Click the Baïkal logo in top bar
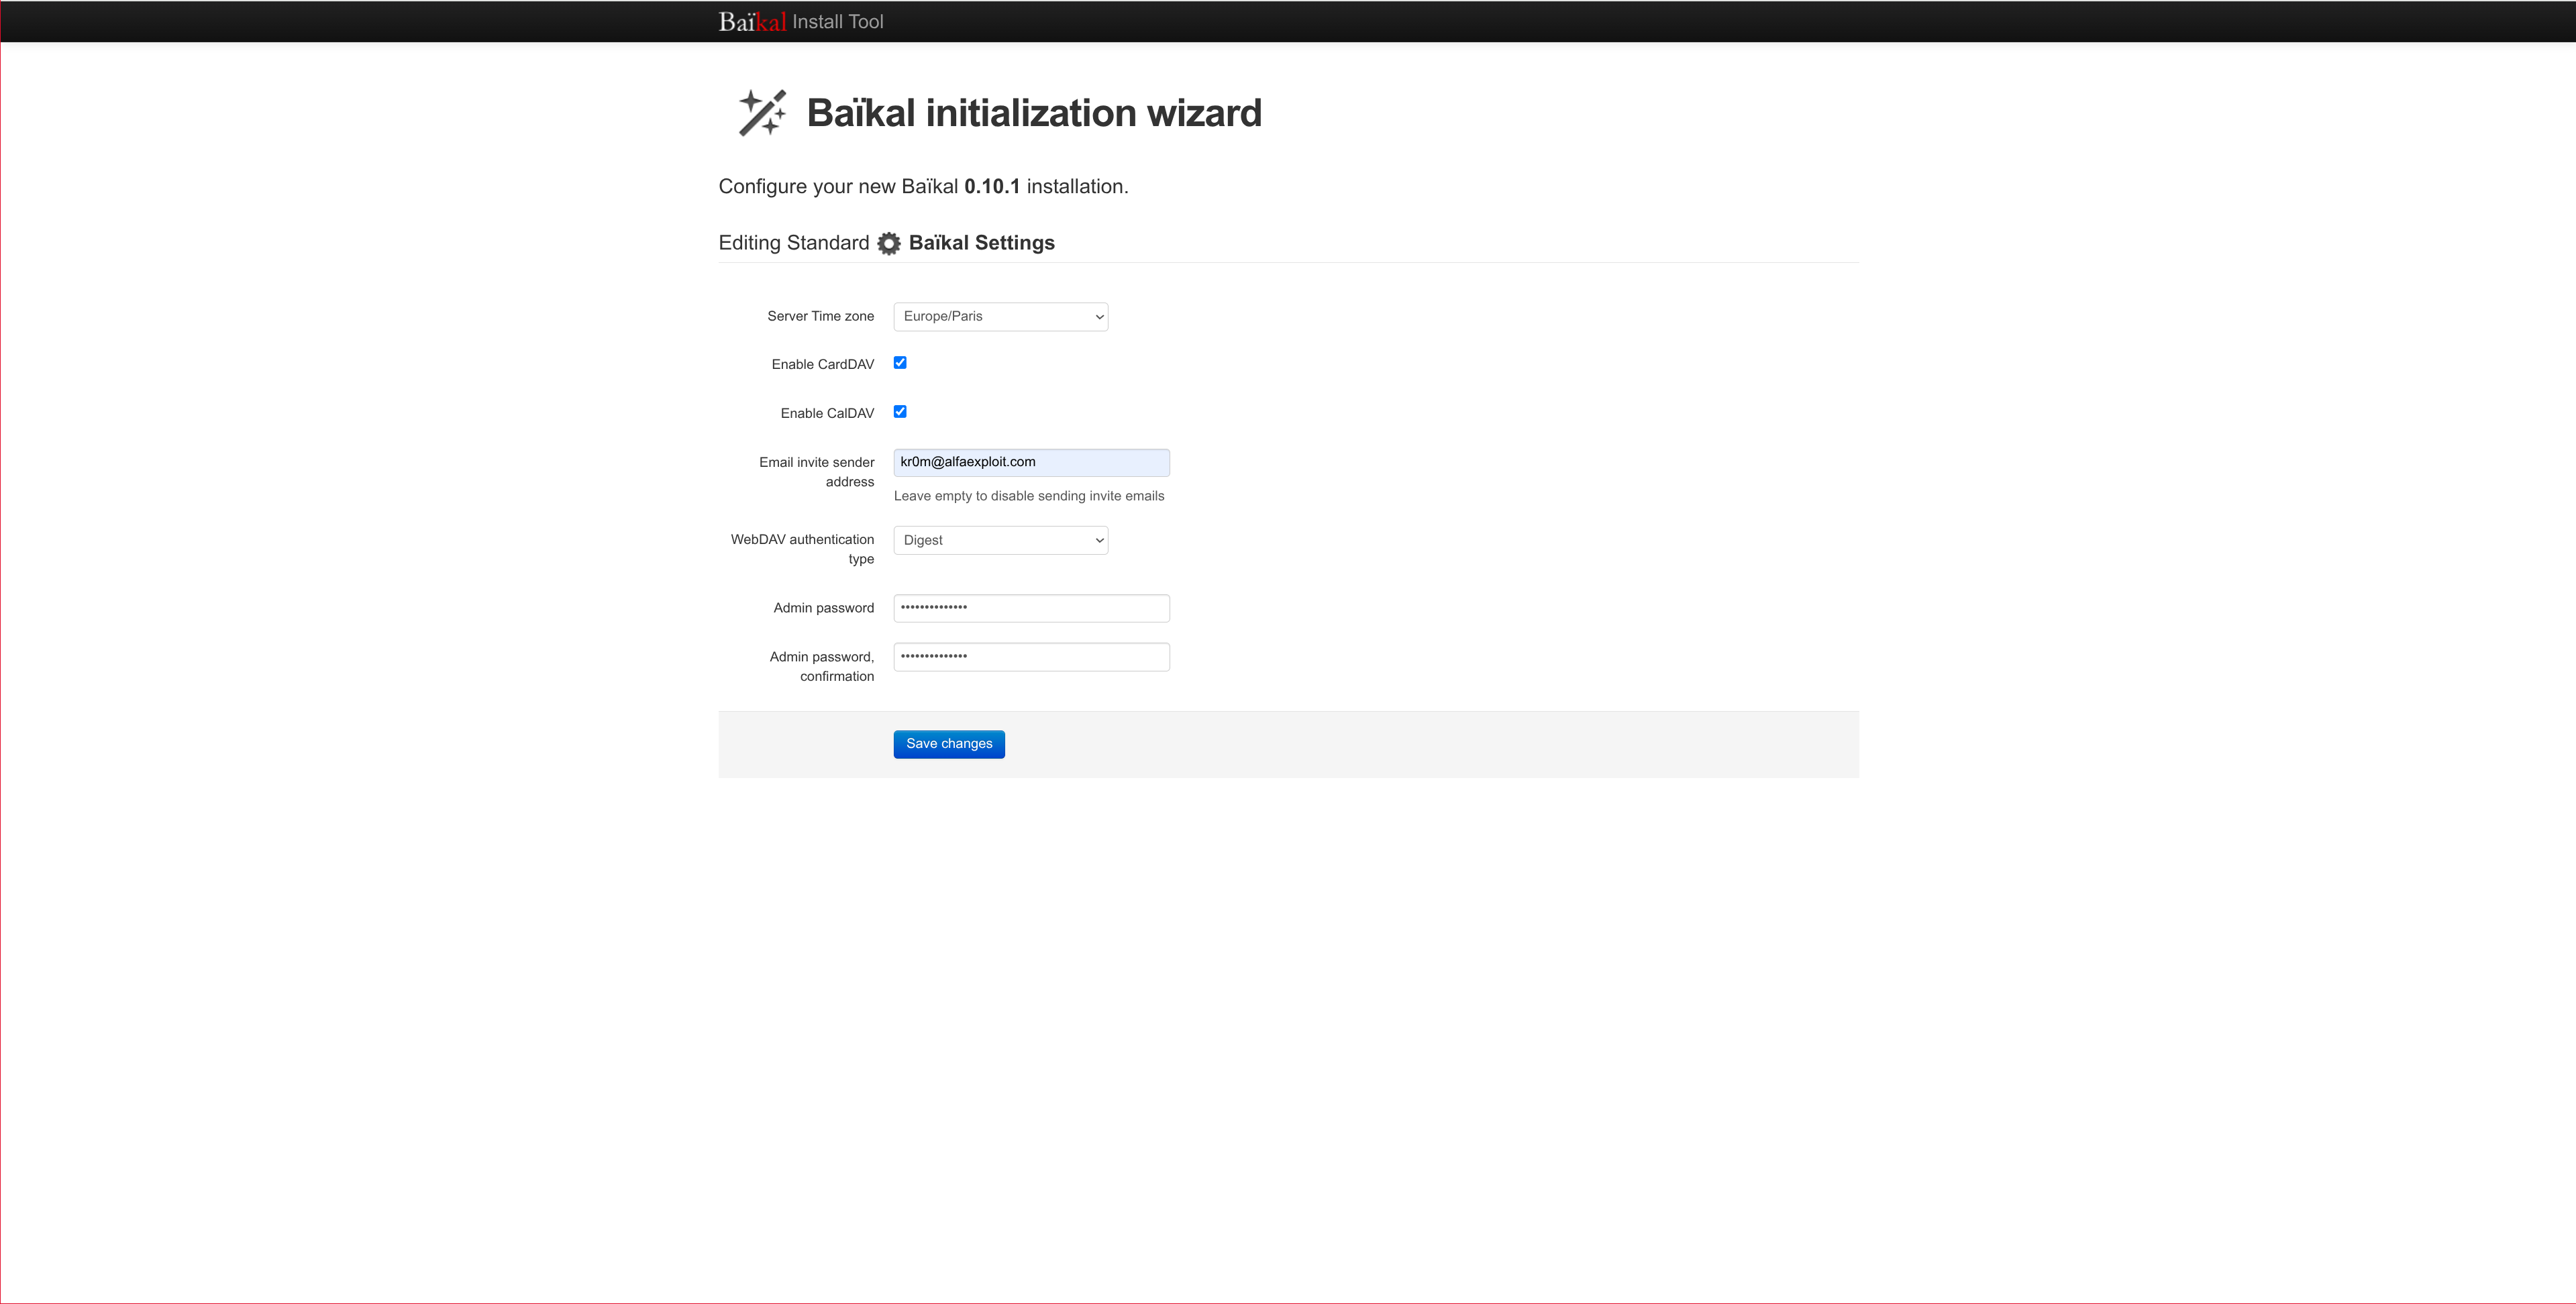Viewport: 2576px width, 1304px height. (x=752, y=22)
